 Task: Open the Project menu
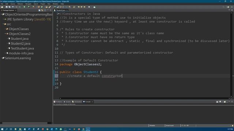point(43,4)
